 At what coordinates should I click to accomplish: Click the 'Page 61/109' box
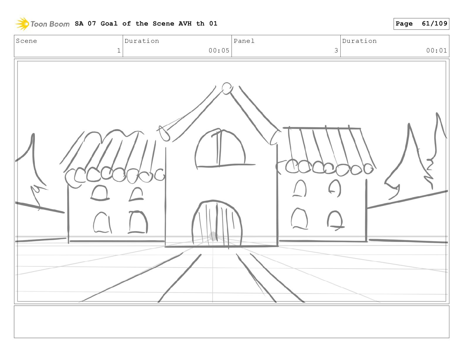(421, 24)
